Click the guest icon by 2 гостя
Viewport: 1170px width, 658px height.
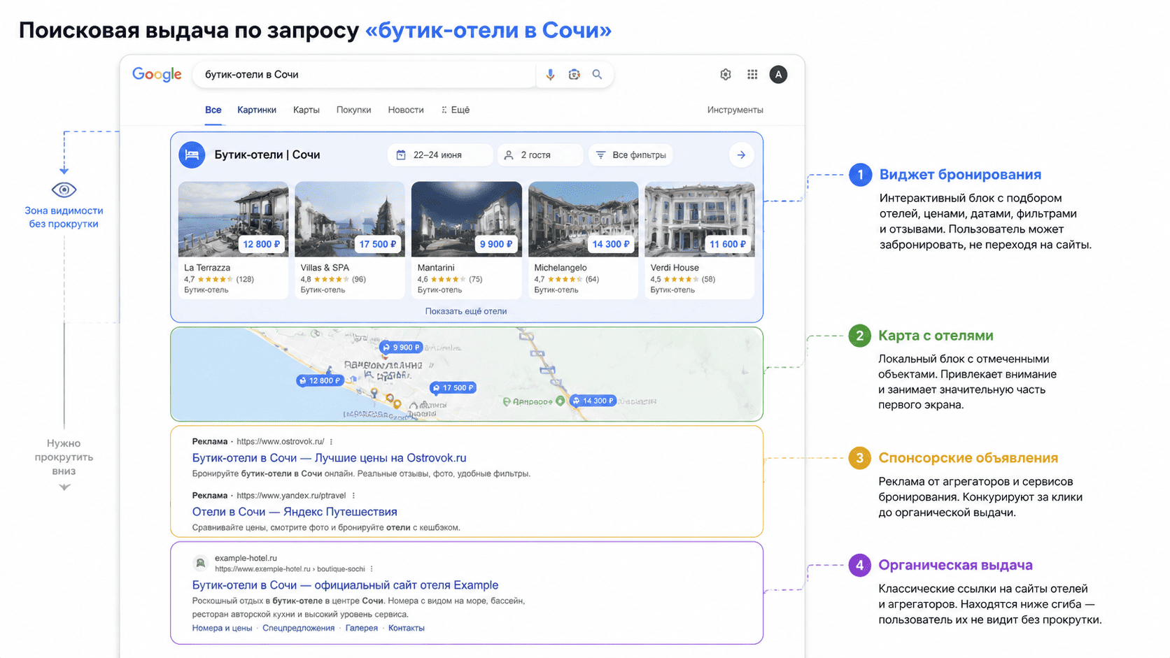point(509,155)
